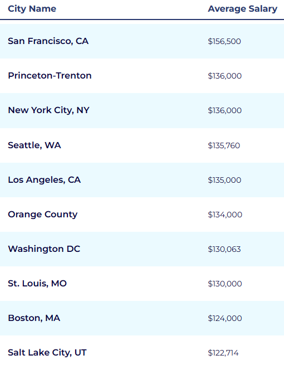
Task: Select the St. Louis, MO city name
Action: 37,283
